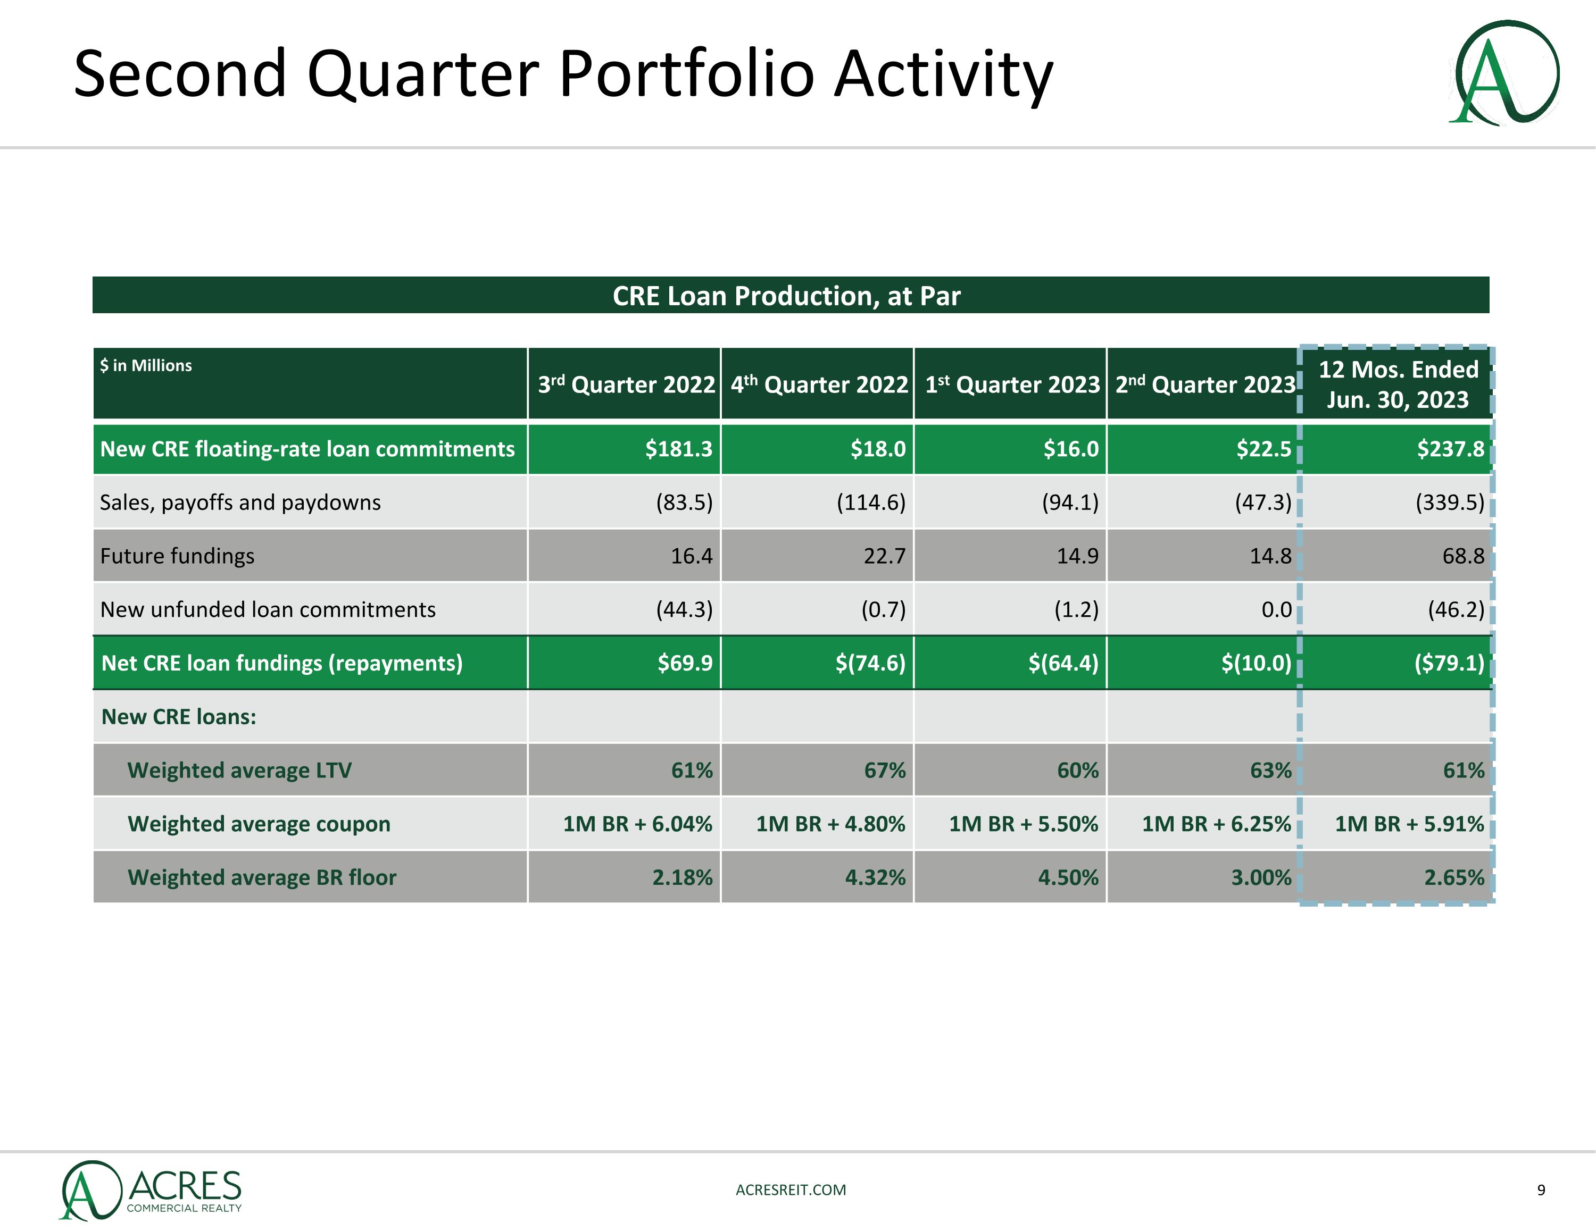Click the $237.8 twelve-month commitments value
The image size is (1596, 1231).
1450,449
